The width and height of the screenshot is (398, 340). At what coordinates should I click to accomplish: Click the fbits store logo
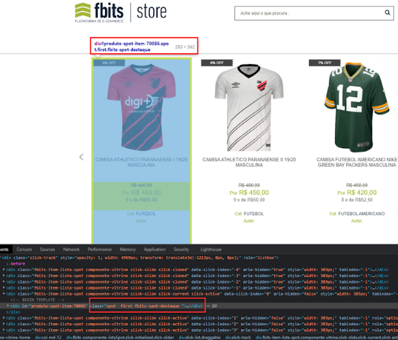tap(121, 13)
